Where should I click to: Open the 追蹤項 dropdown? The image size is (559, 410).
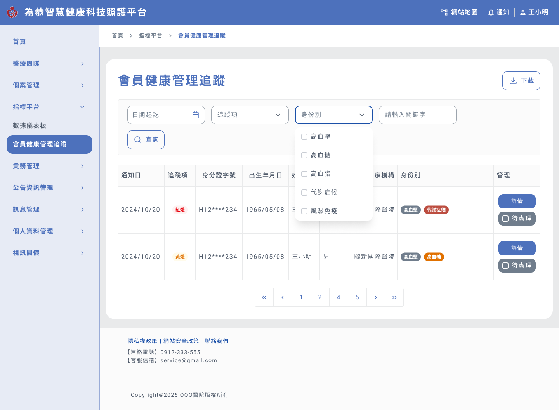pos(250,115)
